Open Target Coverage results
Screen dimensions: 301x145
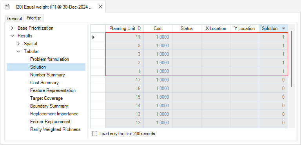pyautogui.click(x=47, y=98)
